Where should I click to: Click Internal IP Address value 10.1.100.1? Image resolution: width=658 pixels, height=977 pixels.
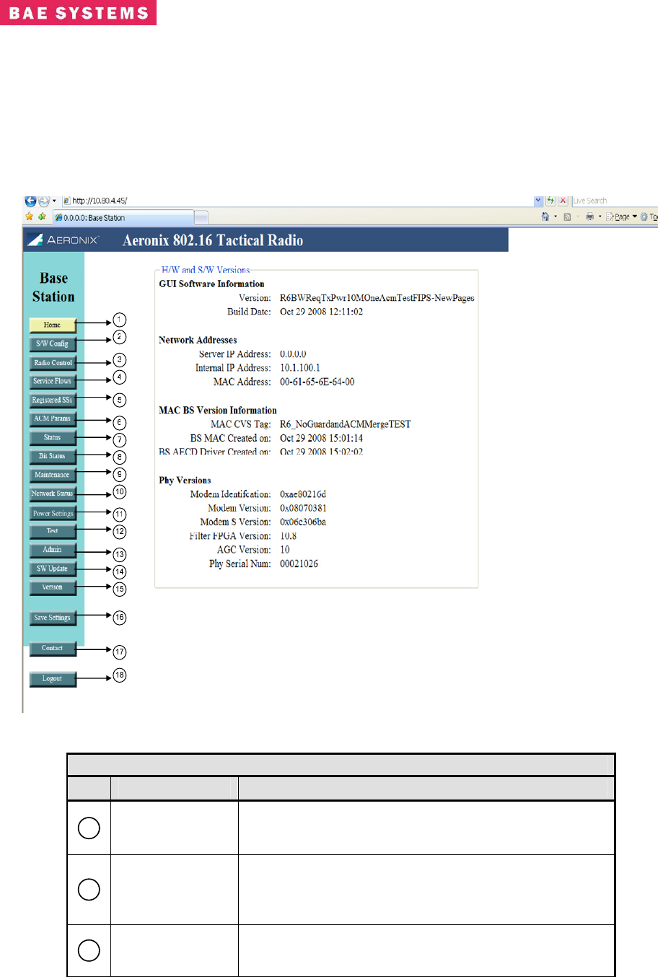tap(300, 368)
